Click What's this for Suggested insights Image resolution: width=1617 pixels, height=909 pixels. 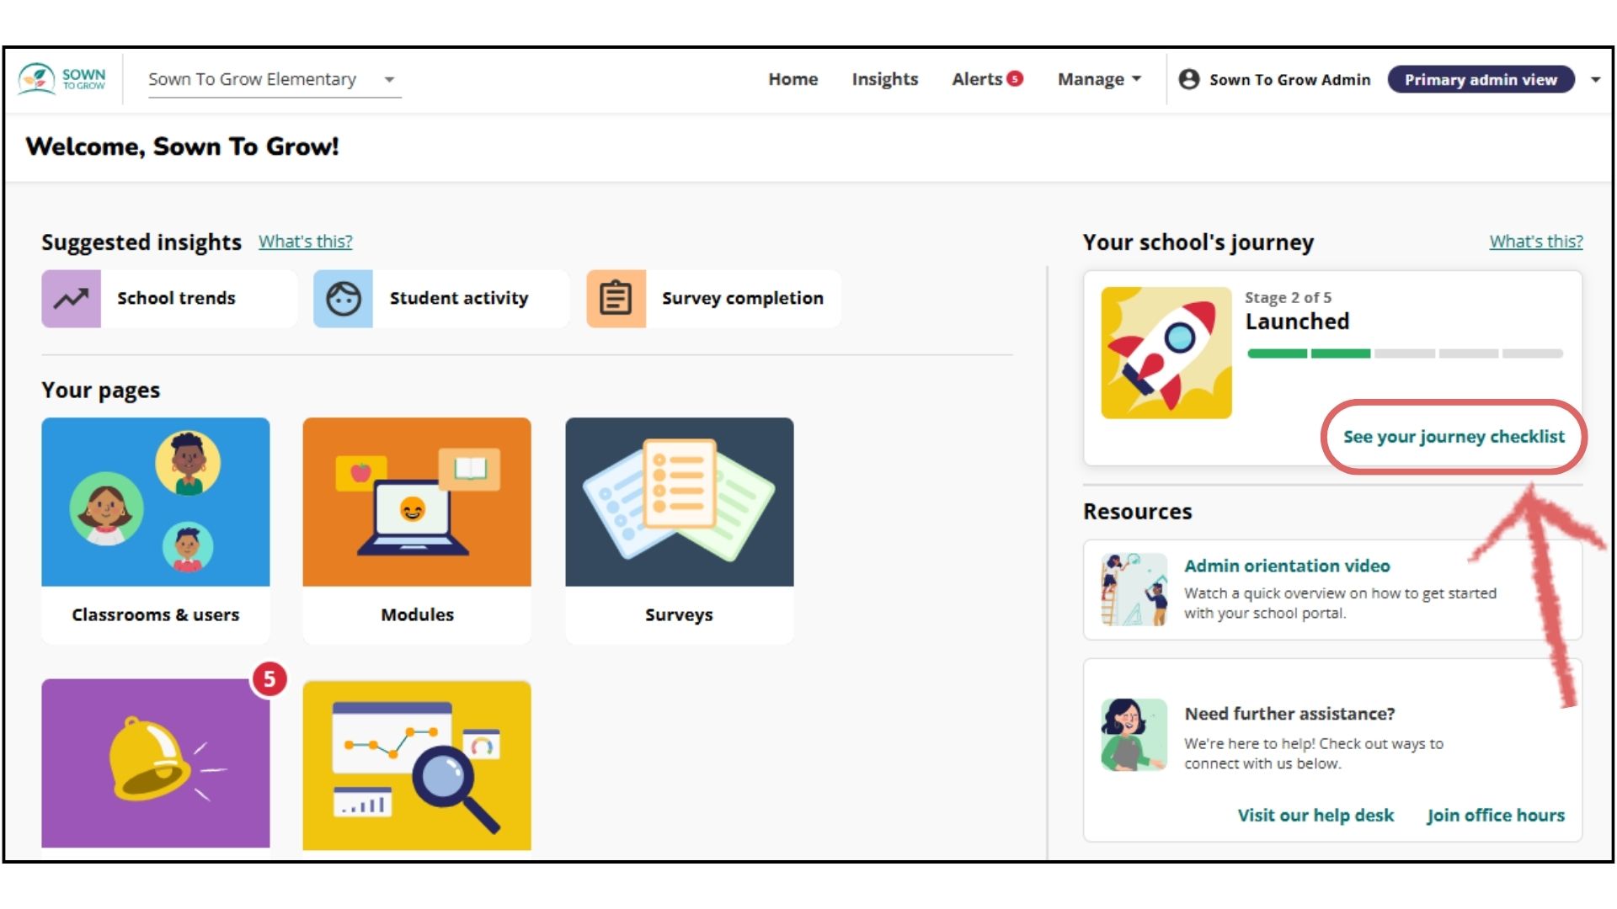point(306,241)
